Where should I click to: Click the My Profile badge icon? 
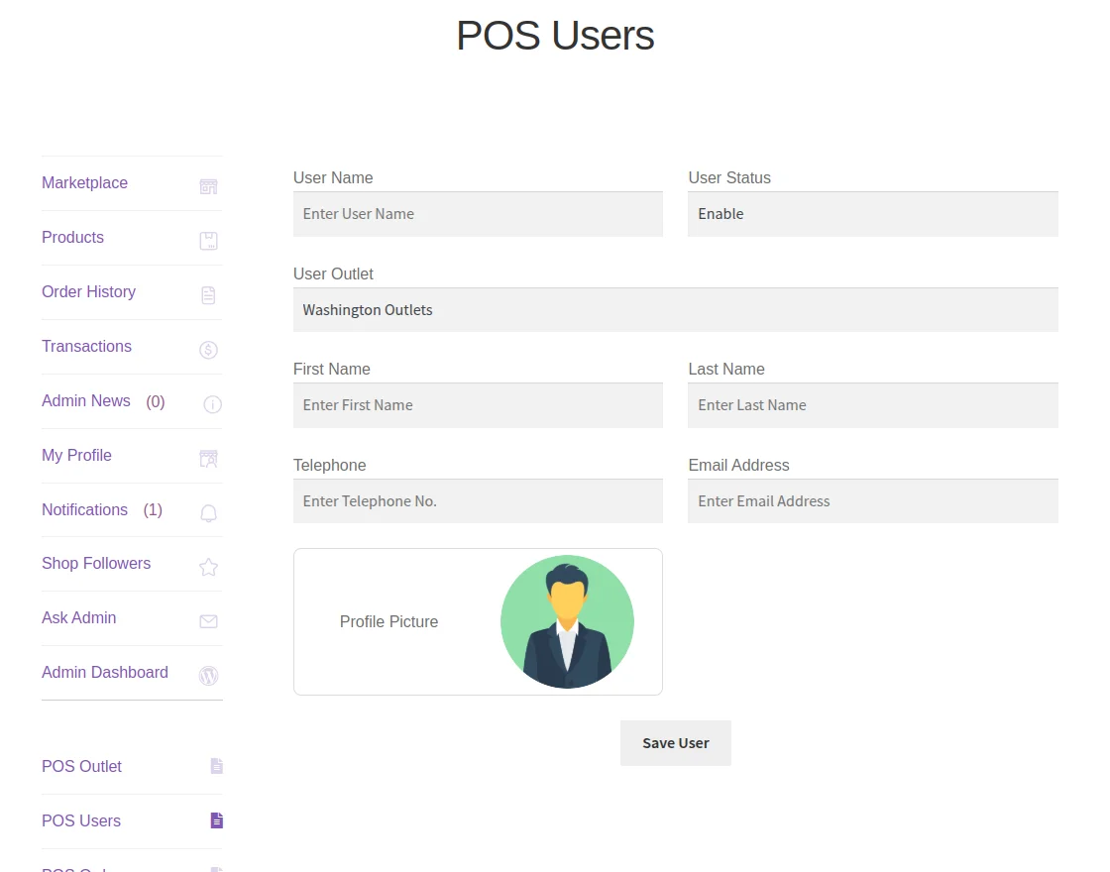[x=208, y=458]
